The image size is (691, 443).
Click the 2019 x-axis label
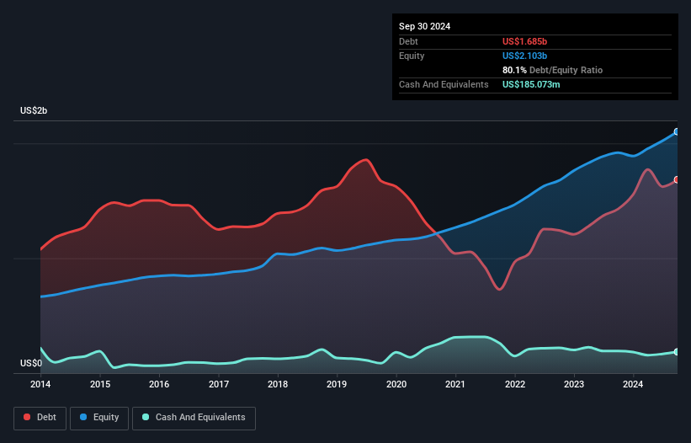point(337,384)
